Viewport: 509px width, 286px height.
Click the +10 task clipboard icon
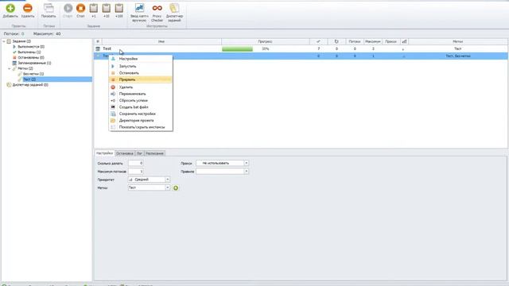tap(106, 8)
